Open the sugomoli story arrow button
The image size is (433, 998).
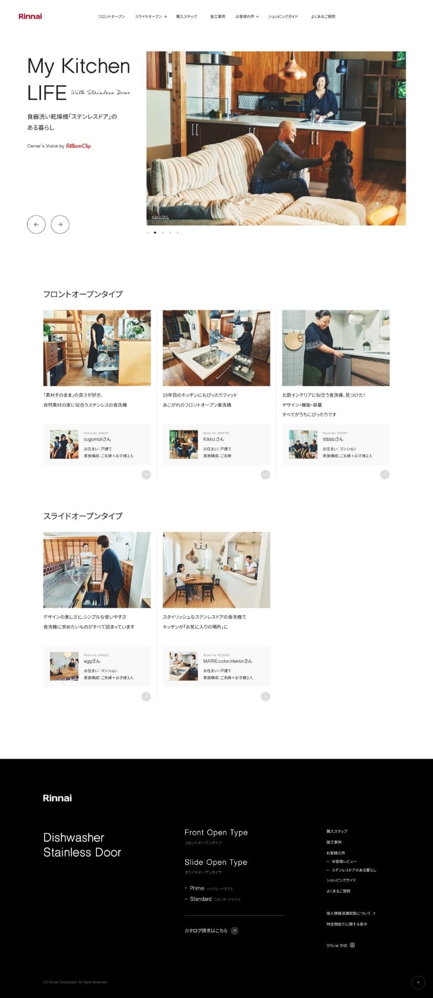click(146, 474)
